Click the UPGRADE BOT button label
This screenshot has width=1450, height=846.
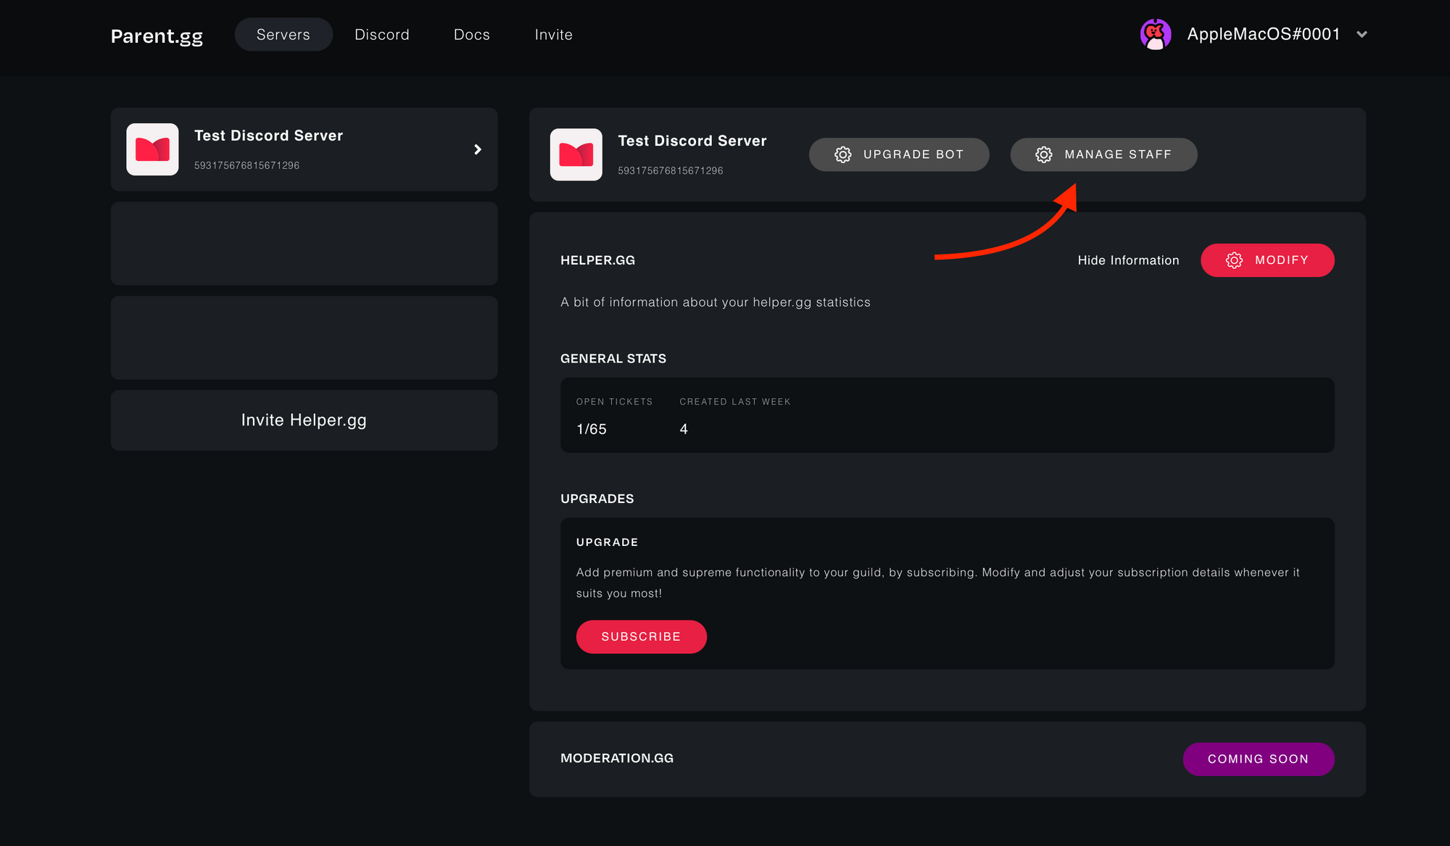click(x=913, y=154)
